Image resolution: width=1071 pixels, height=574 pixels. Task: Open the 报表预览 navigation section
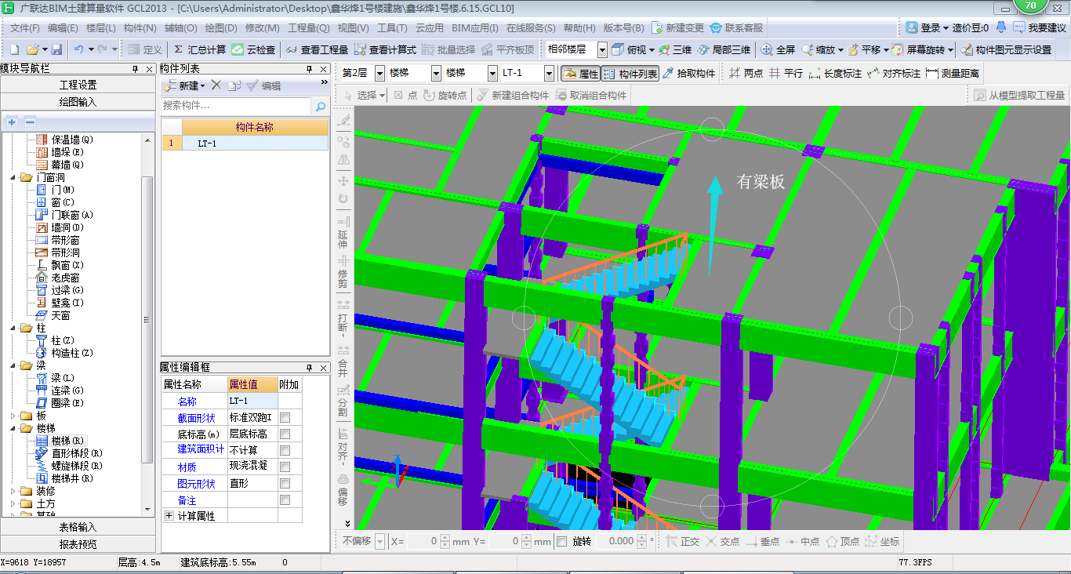point(78,544)
